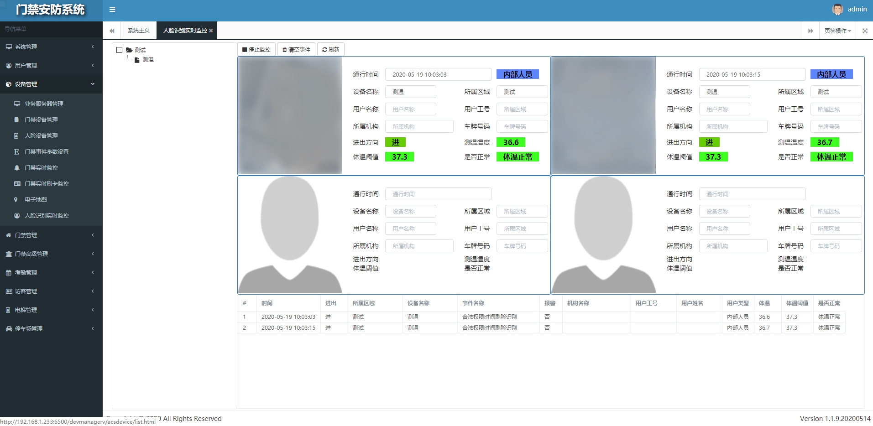Click the admin user avatar
Image resolution: width=873 pixels, height=426 pixels.
[x=837, y=9]
